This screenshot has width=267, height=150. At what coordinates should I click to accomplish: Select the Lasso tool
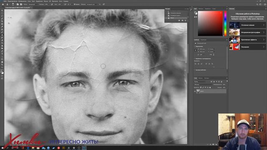[2, 16]
